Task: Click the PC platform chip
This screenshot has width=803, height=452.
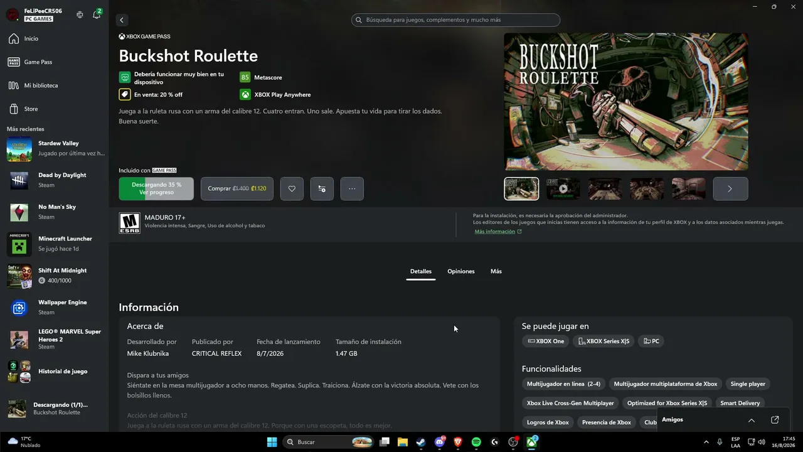Action: pyautogui.click(x=651, y=342)
